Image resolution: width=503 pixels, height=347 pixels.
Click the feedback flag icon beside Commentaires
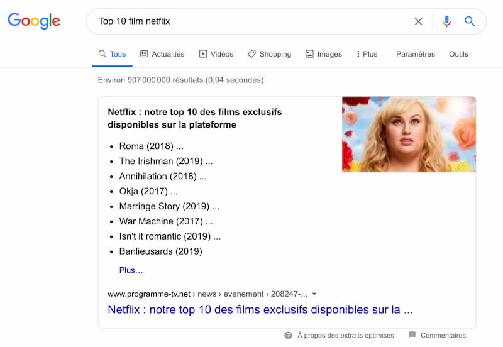pos(412,335)
